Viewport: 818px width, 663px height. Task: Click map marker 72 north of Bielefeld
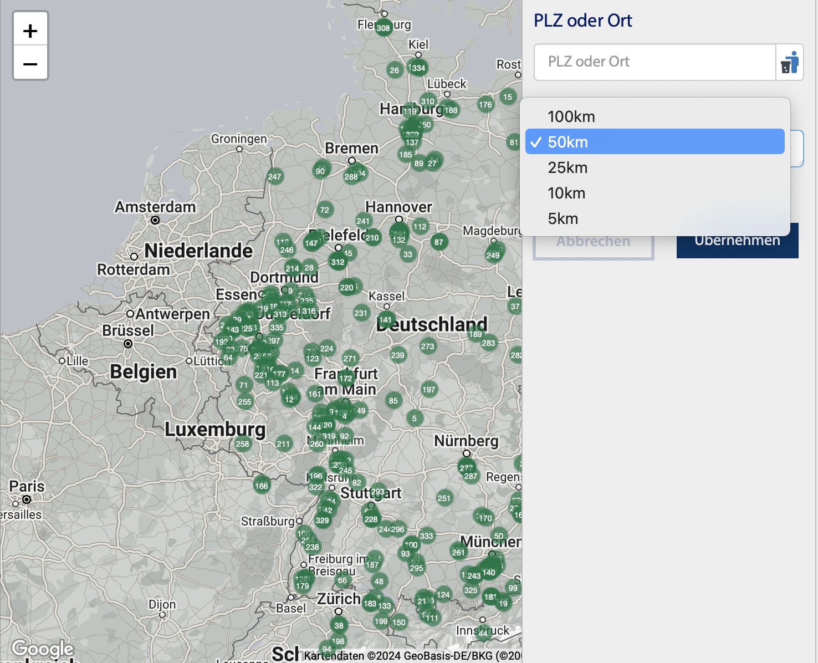(x=325, y=210)
